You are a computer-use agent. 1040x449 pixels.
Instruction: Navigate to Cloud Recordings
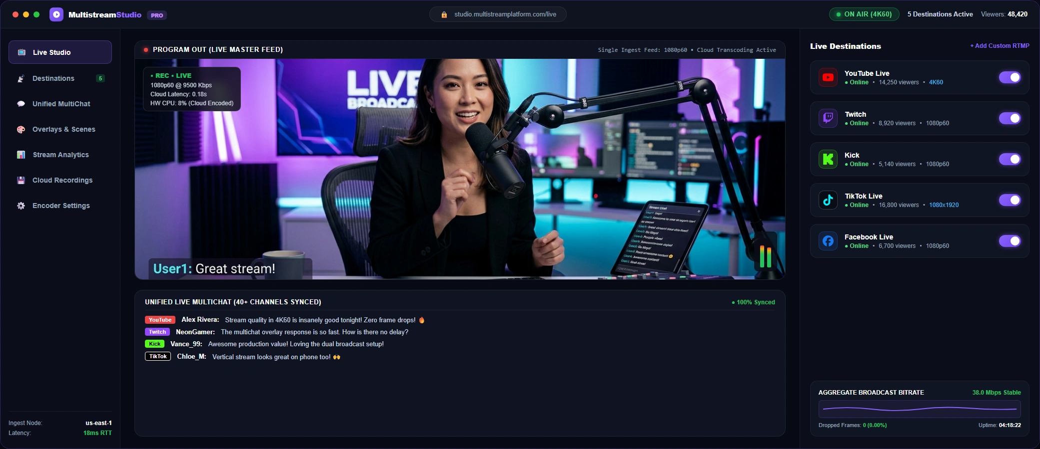pos(60,180)
